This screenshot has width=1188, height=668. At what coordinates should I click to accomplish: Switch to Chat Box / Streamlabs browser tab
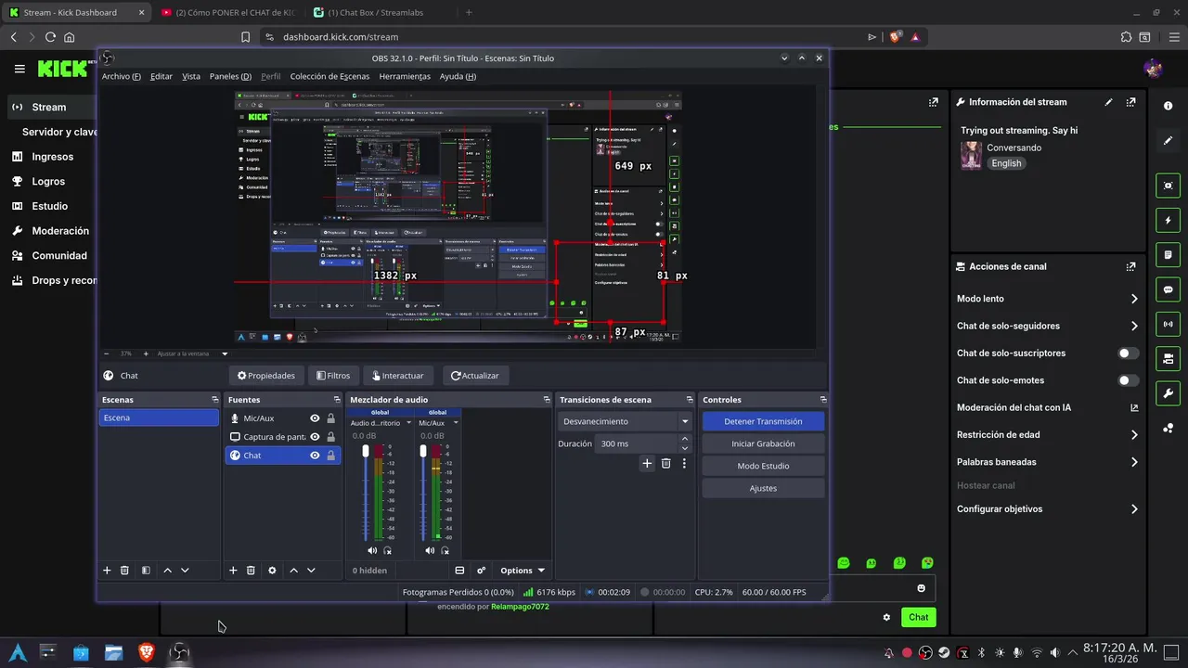click(x=375, y=12)
